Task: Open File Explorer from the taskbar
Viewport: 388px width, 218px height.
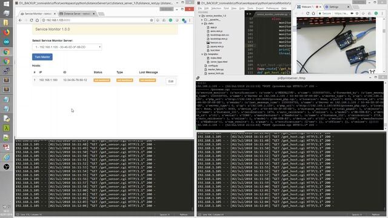Action: pyautogui.click(x=7, y=23)
